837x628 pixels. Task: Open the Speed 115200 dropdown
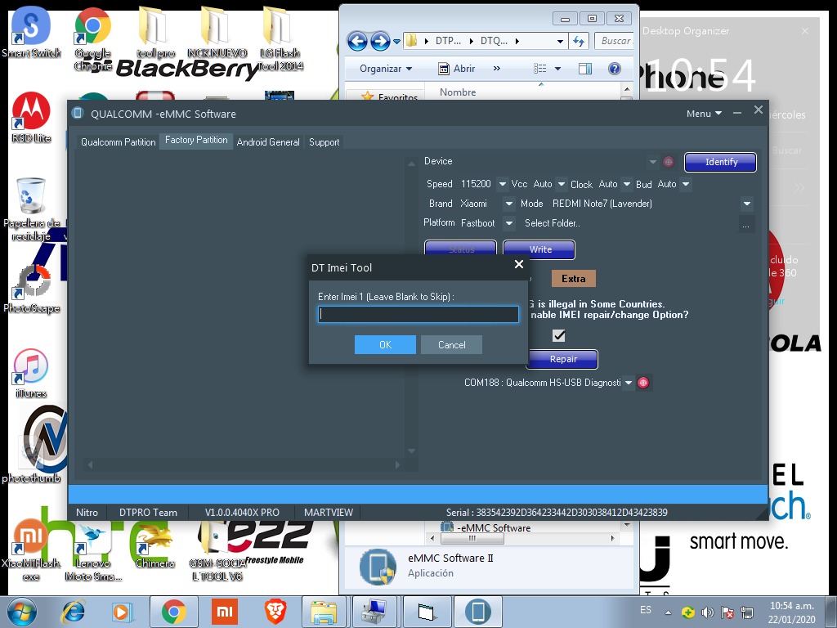(503, 184)
